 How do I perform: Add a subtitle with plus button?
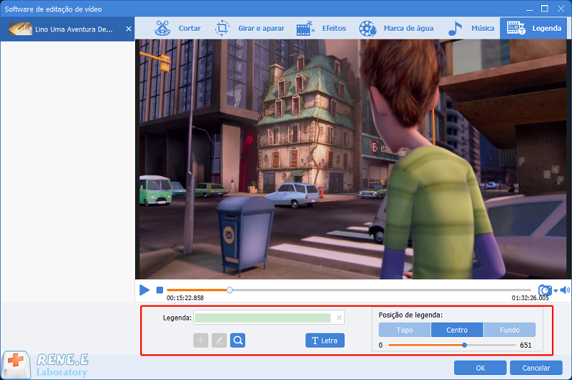[201, 341]
